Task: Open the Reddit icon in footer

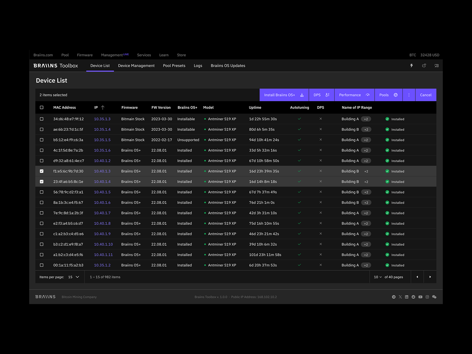Action: pyautogui.click(x=414, y=297)
